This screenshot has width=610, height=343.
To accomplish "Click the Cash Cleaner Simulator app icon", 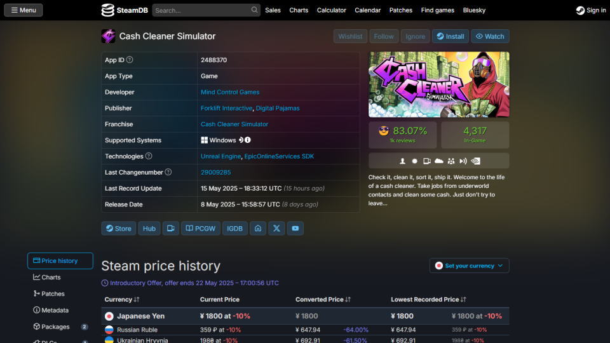I will 108,36.
